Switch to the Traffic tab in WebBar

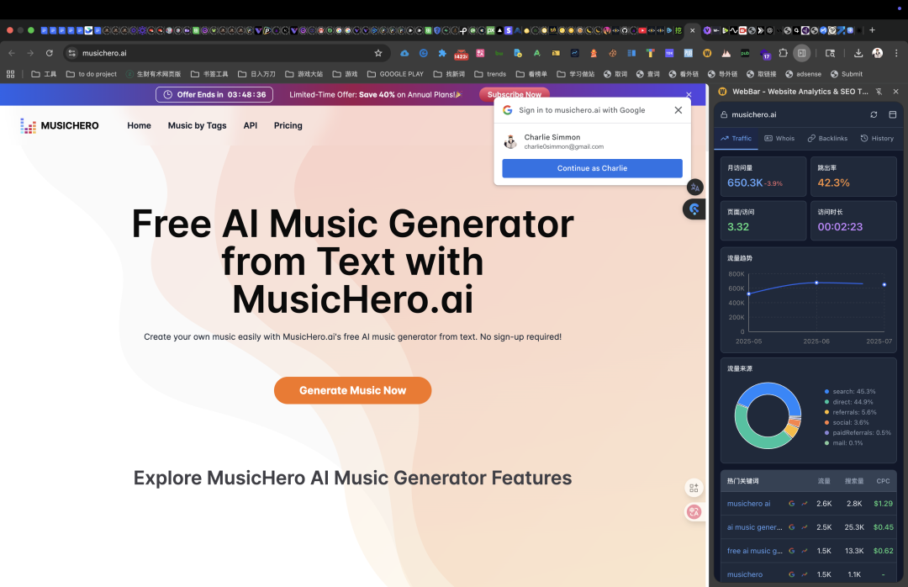[x=736, y=139]
